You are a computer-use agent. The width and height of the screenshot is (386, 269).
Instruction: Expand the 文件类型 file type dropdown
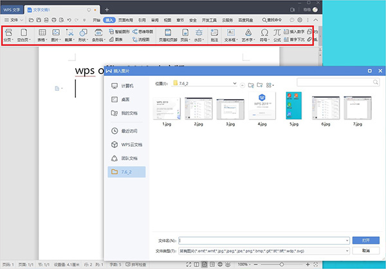pos(347,251)
